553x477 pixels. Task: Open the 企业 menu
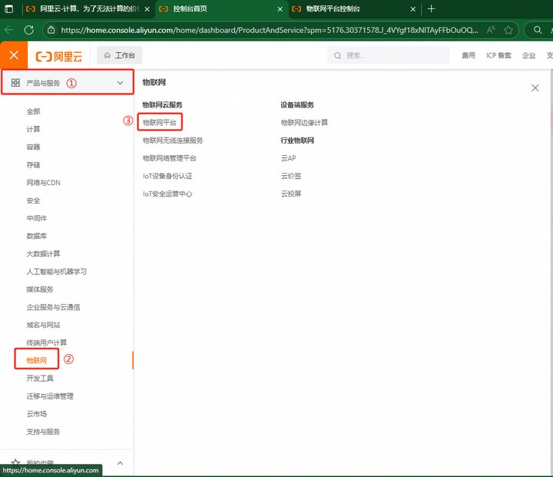coord(528,55)
